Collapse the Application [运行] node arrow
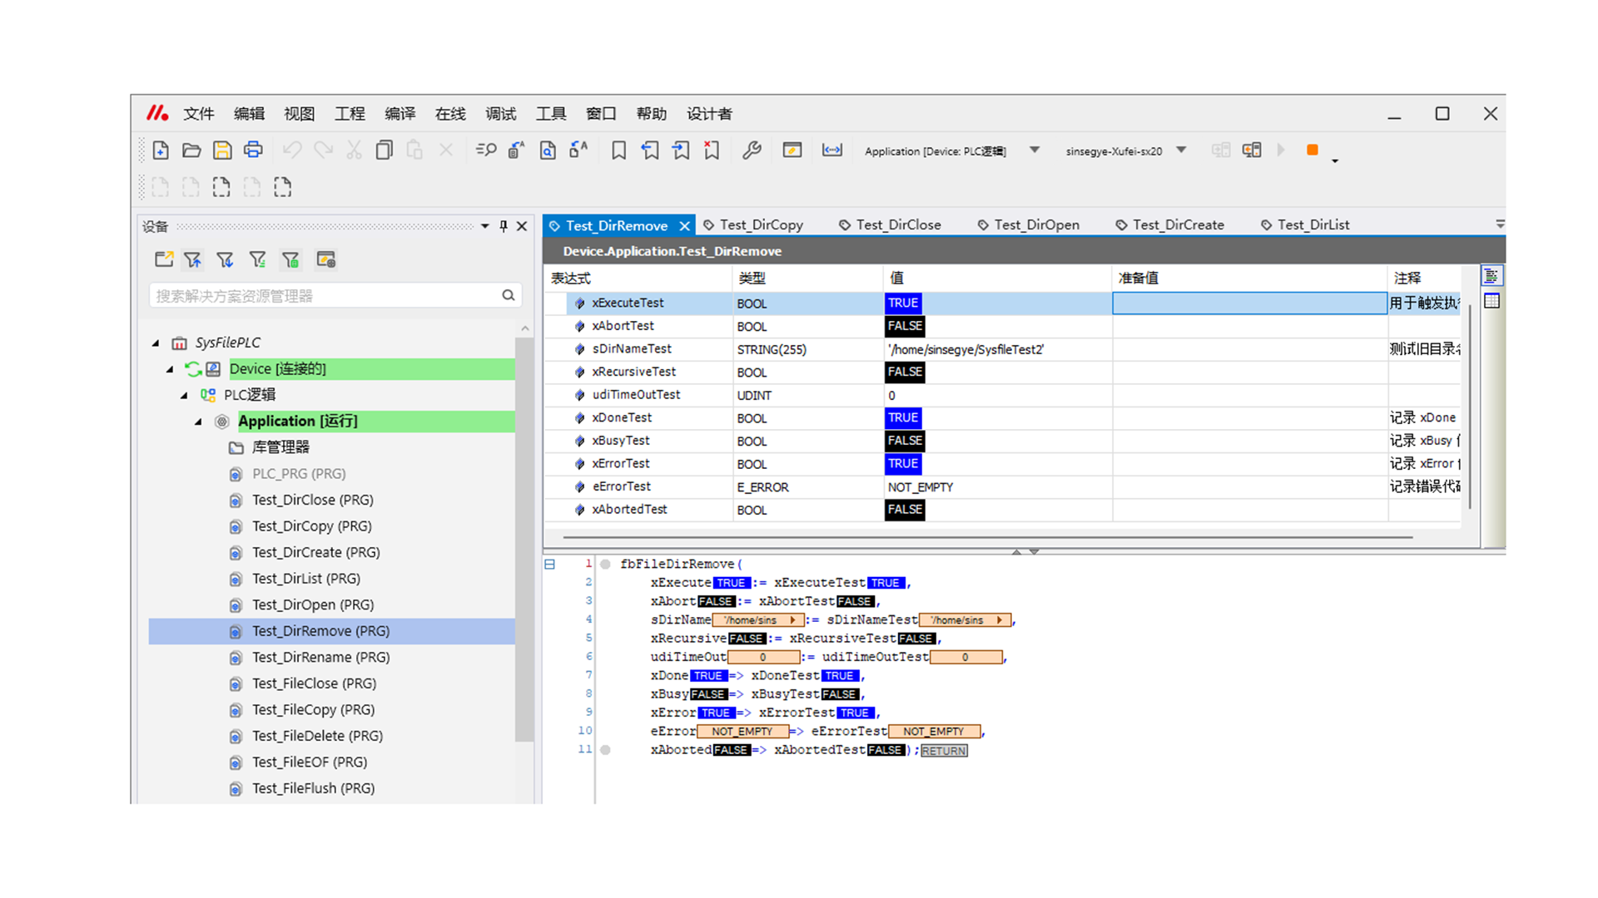Screen dimensions: 1598x898 [198, 422]
